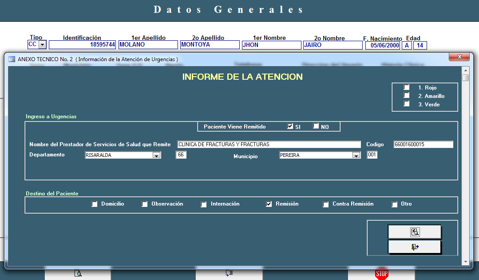Click the ANEXO TECNICO window title icon

(12, 59)
